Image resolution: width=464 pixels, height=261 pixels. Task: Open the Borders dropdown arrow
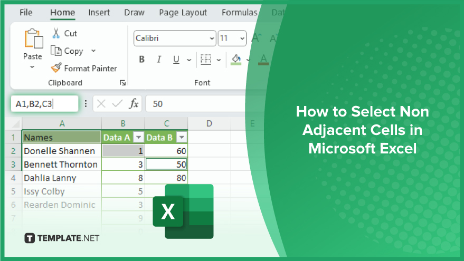pyautogui.click(x=219, y=60)
